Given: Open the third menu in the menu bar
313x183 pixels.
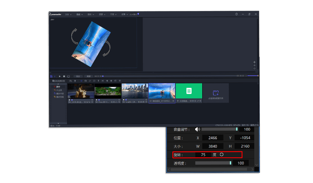Looking at the screenshot, I should tap(90, 14).
